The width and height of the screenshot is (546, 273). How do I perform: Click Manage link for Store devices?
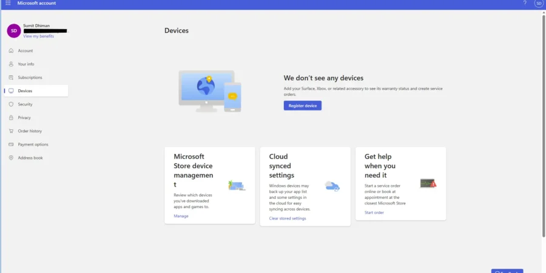(x=181, y=216)
